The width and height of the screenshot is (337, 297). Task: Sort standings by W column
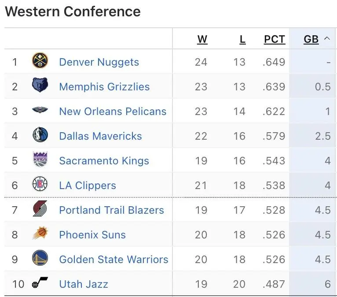[x=202, y=39]
